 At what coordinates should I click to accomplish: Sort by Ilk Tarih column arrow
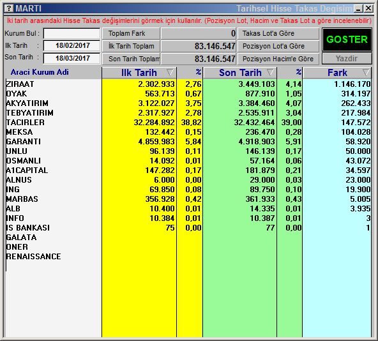coord(170,72)
